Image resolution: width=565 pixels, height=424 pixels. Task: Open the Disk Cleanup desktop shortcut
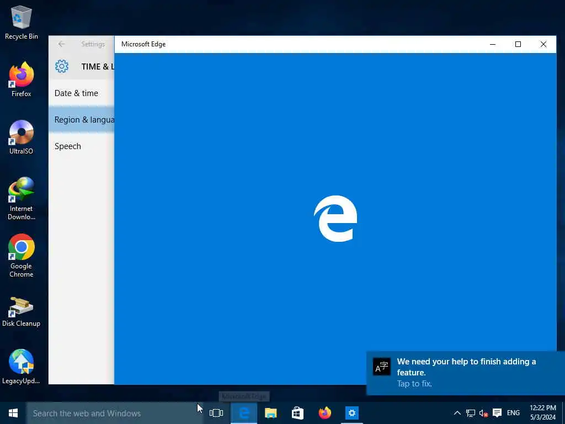(x=22, y=312)
